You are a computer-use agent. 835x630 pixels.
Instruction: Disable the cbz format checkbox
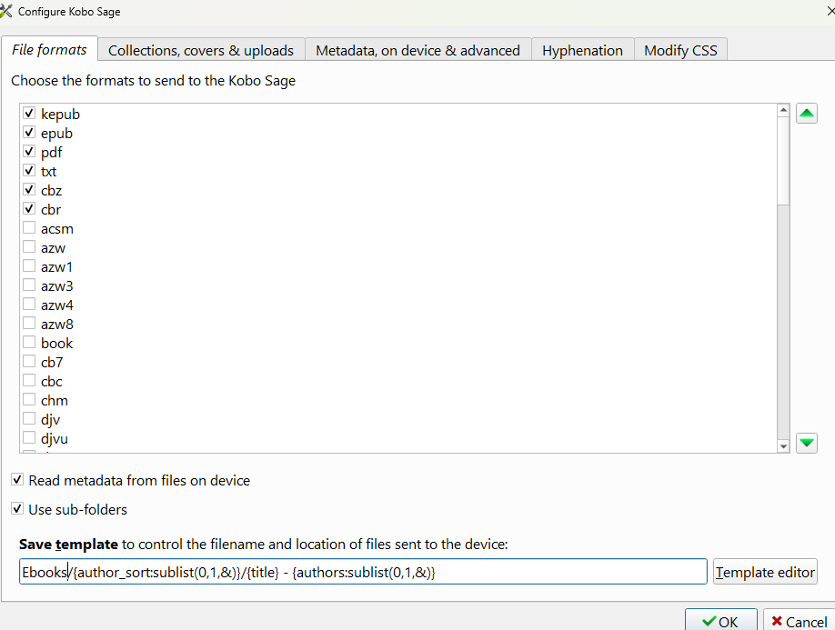[x=29, y=190]
